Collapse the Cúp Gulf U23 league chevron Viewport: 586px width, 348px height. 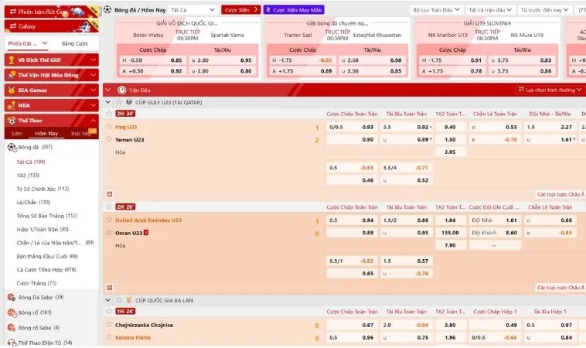[x=108, y=102]
